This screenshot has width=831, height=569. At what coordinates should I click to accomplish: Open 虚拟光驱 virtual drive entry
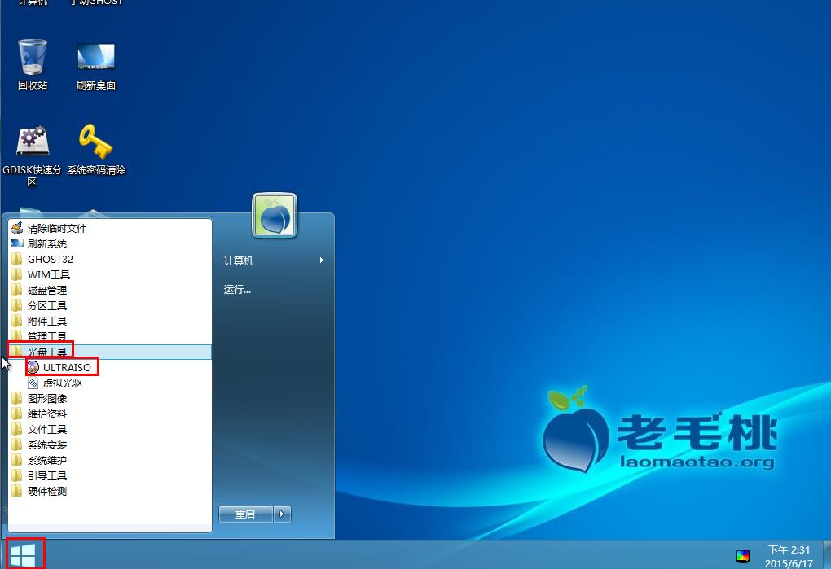[62, 383]
